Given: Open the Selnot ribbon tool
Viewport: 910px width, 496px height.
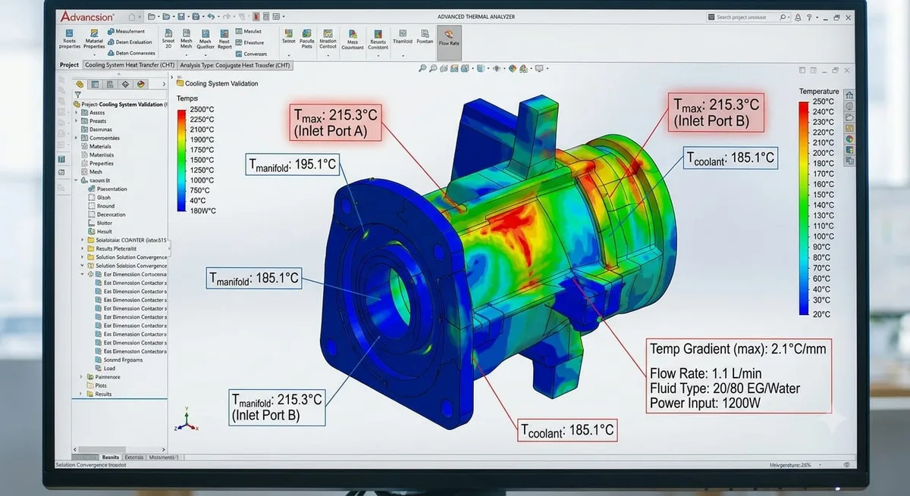Looking at the screenshot, I should coord(288,36).
